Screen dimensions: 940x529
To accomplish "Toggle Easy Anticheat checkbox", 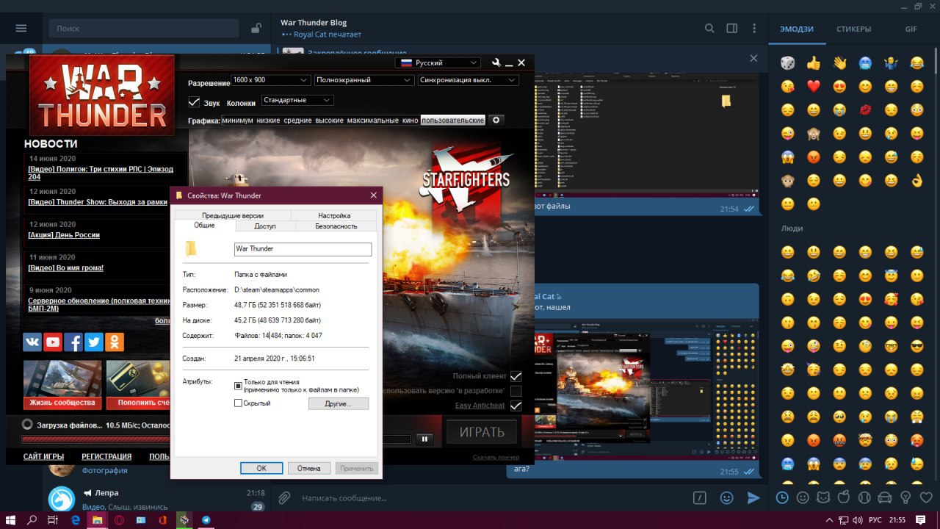I will point(516,406).
